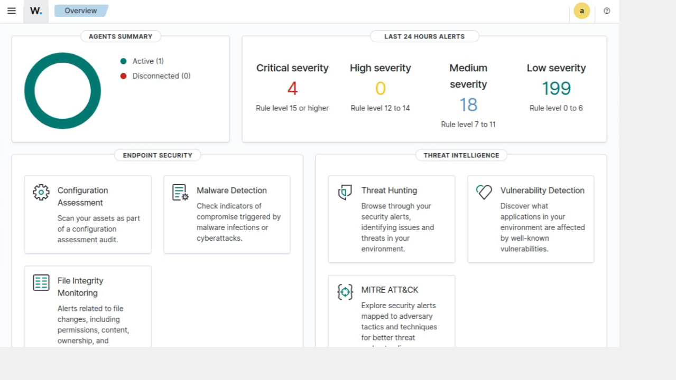Image resolution: width=676 pixels, height=380 pixels.
Task: Click the Vulnerability Detection heart icon
Action: point(484,192)
